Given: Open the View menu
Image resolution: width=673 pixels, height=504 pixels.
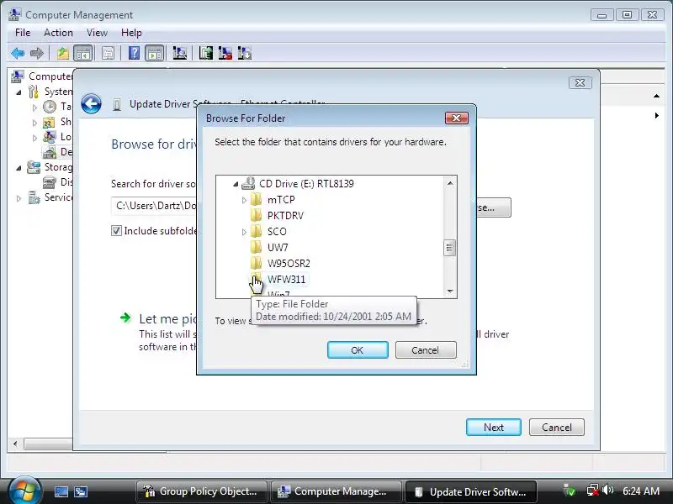Looking at the screenshot, I should (97, 33).
